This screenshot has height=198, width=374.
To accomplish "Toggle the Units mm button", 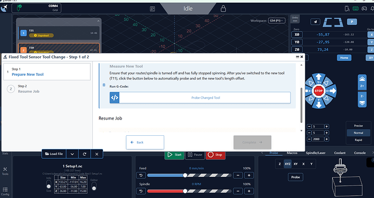I will pos(295,19).
